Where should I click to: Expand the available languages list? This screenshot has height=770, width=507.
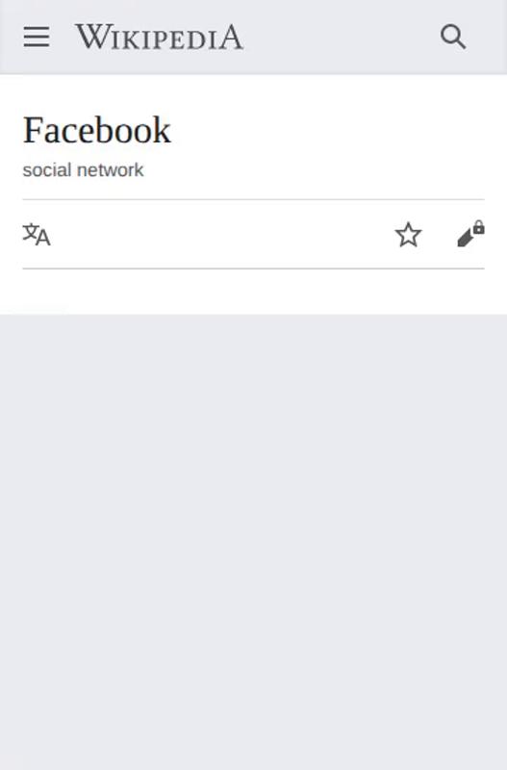(37, 234)
